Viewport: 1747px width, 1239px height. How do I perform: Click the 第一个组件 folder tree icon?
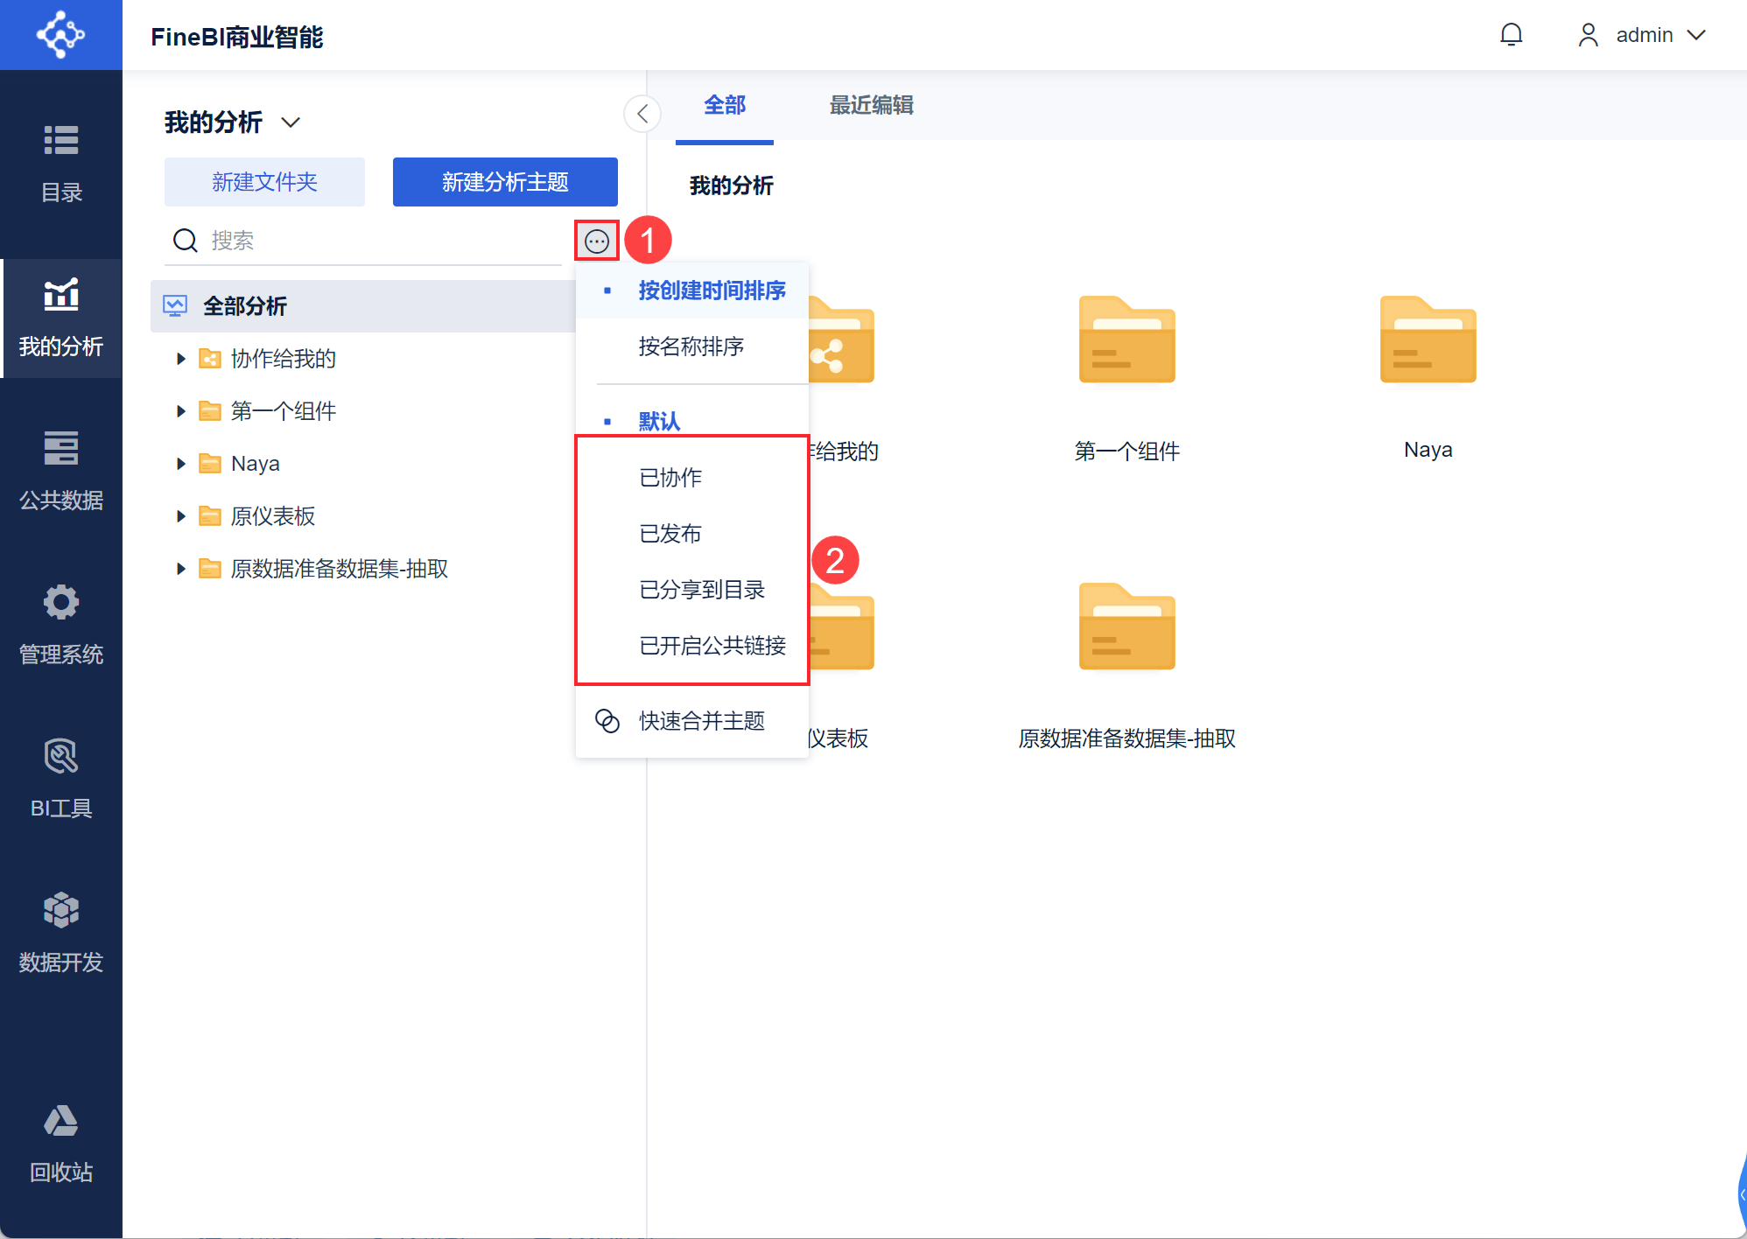click(x=210, y=411)
